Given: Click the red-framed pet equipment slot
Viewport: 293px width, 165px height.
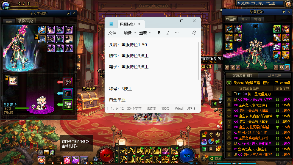Looking at the screenshot, I should click(68, 82).
